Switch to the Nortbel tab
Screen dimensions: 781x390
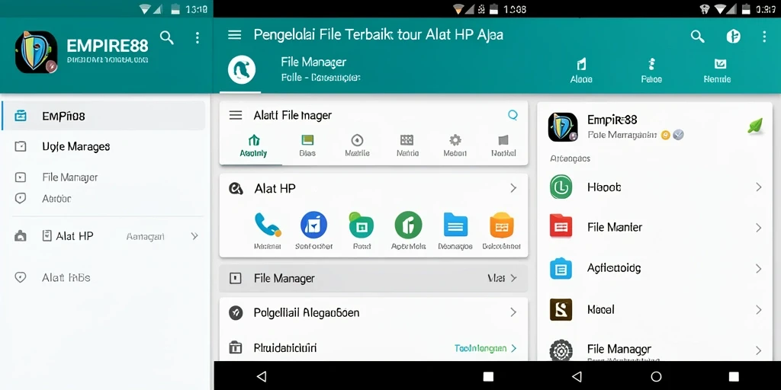click(503, 145)
